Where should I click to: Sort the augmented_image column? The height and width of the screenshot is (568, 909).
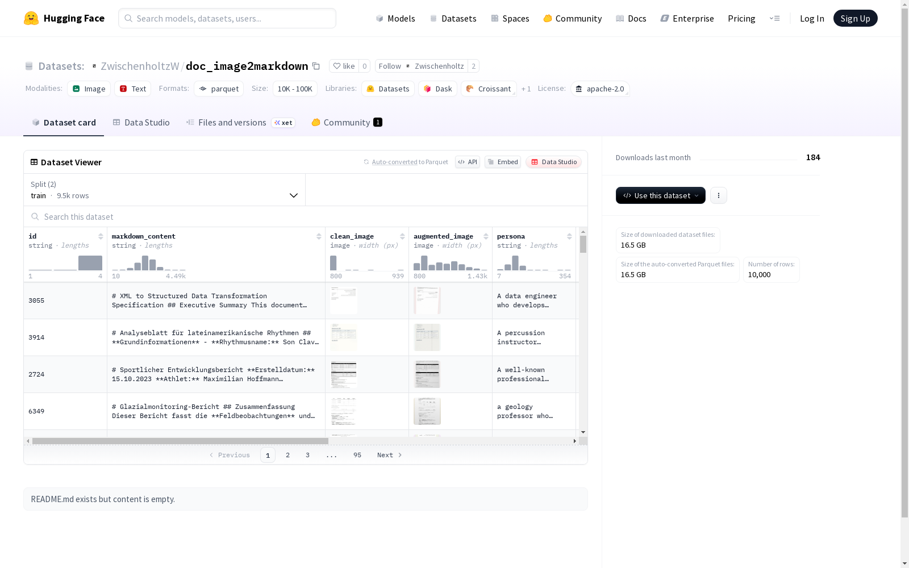pos(486,236)
